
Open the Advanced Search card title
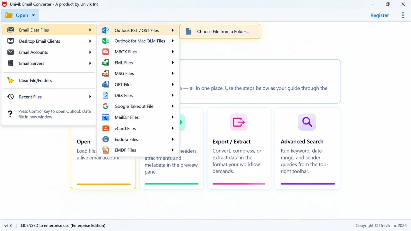click(302, 141)
